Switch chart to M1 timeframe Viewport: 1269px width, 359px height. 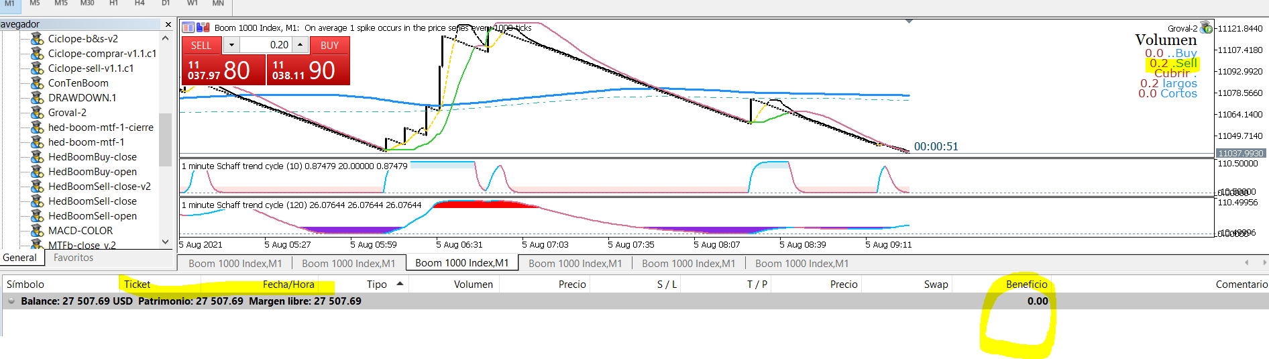tap(9, 3)
